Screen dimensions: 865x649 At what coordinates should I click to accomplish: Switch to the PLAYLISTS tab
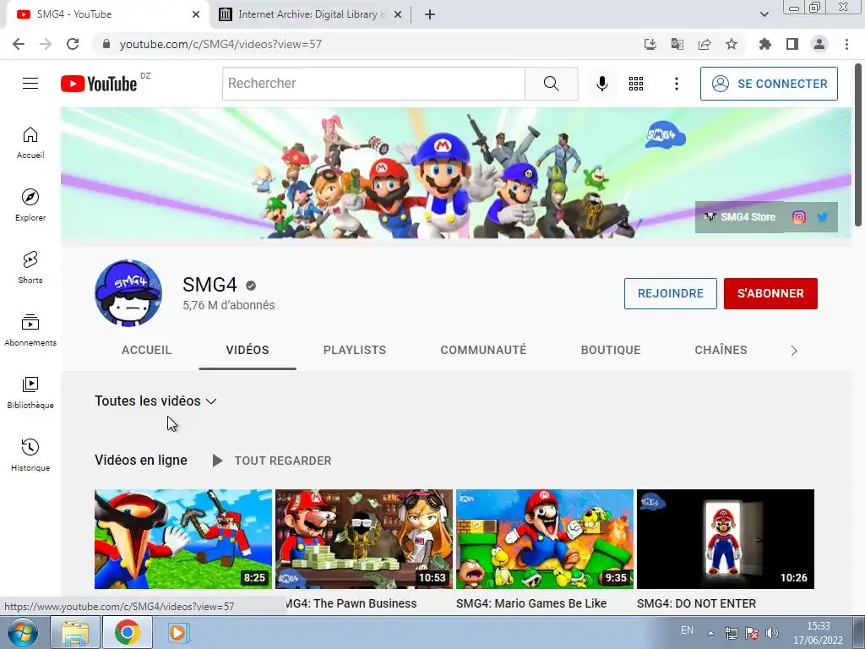coord(355,350)
